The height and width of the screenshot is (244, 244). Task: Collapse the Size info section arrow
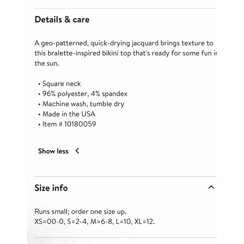coord(211,187)
